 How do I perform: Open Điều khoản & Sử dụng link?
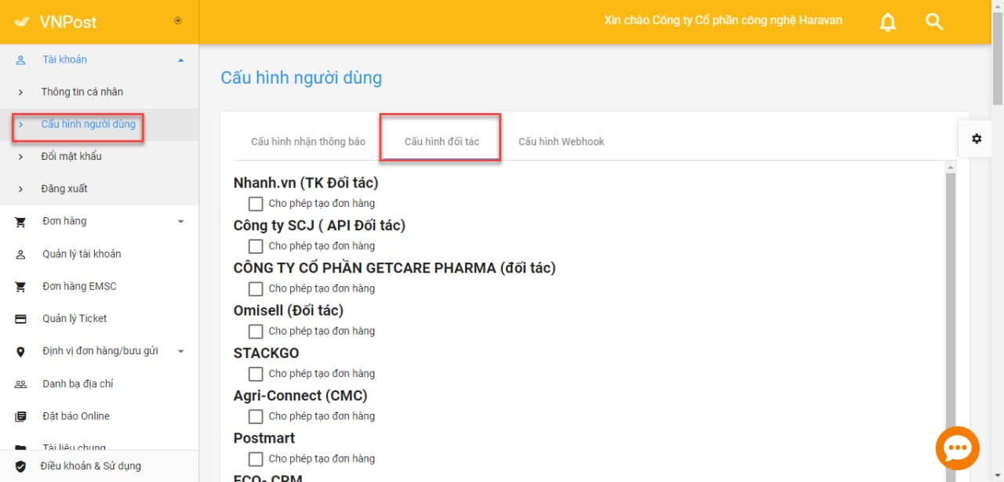point(91,466)
